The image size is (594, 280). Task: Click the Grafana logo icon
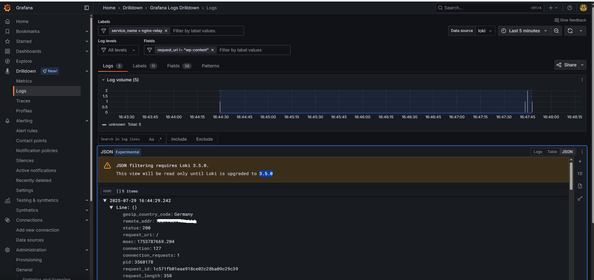(7, 8)
